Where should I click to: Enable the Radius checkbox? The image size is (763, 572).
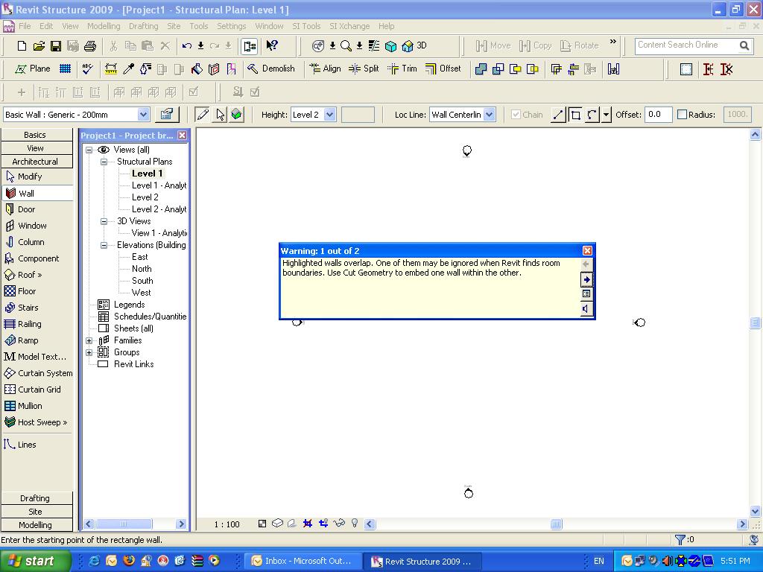(x=682, y=115)
